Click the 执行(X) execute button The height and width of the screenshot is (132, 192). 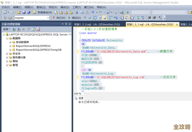59,18
